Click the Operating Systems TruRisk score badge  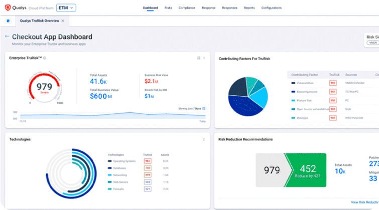point(148,161)
